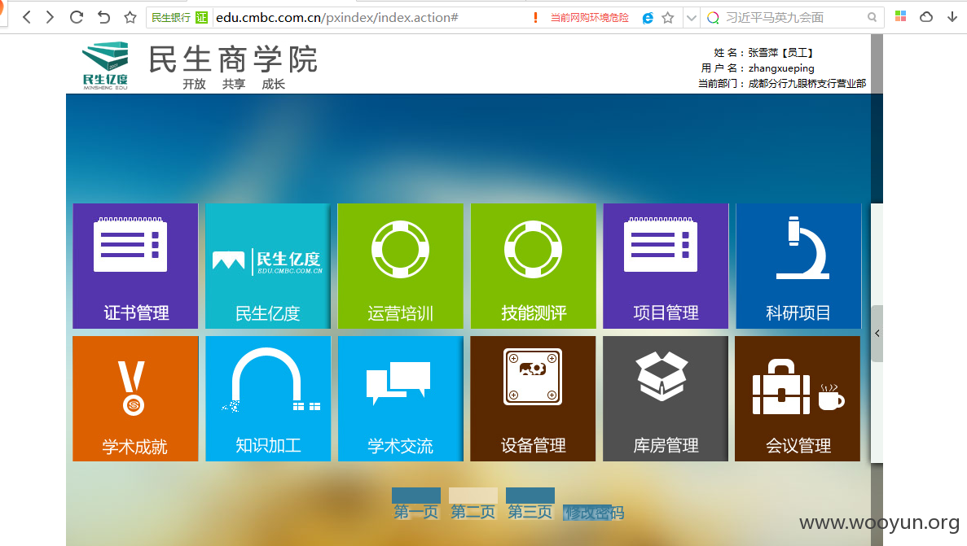
Task: Open the 技能测评 lifebuoy tile
Action: click(x=534, y=265)
